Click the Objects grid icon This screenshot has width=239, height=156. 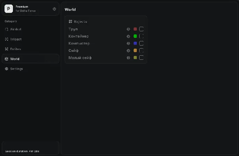[x=70, y=22]
